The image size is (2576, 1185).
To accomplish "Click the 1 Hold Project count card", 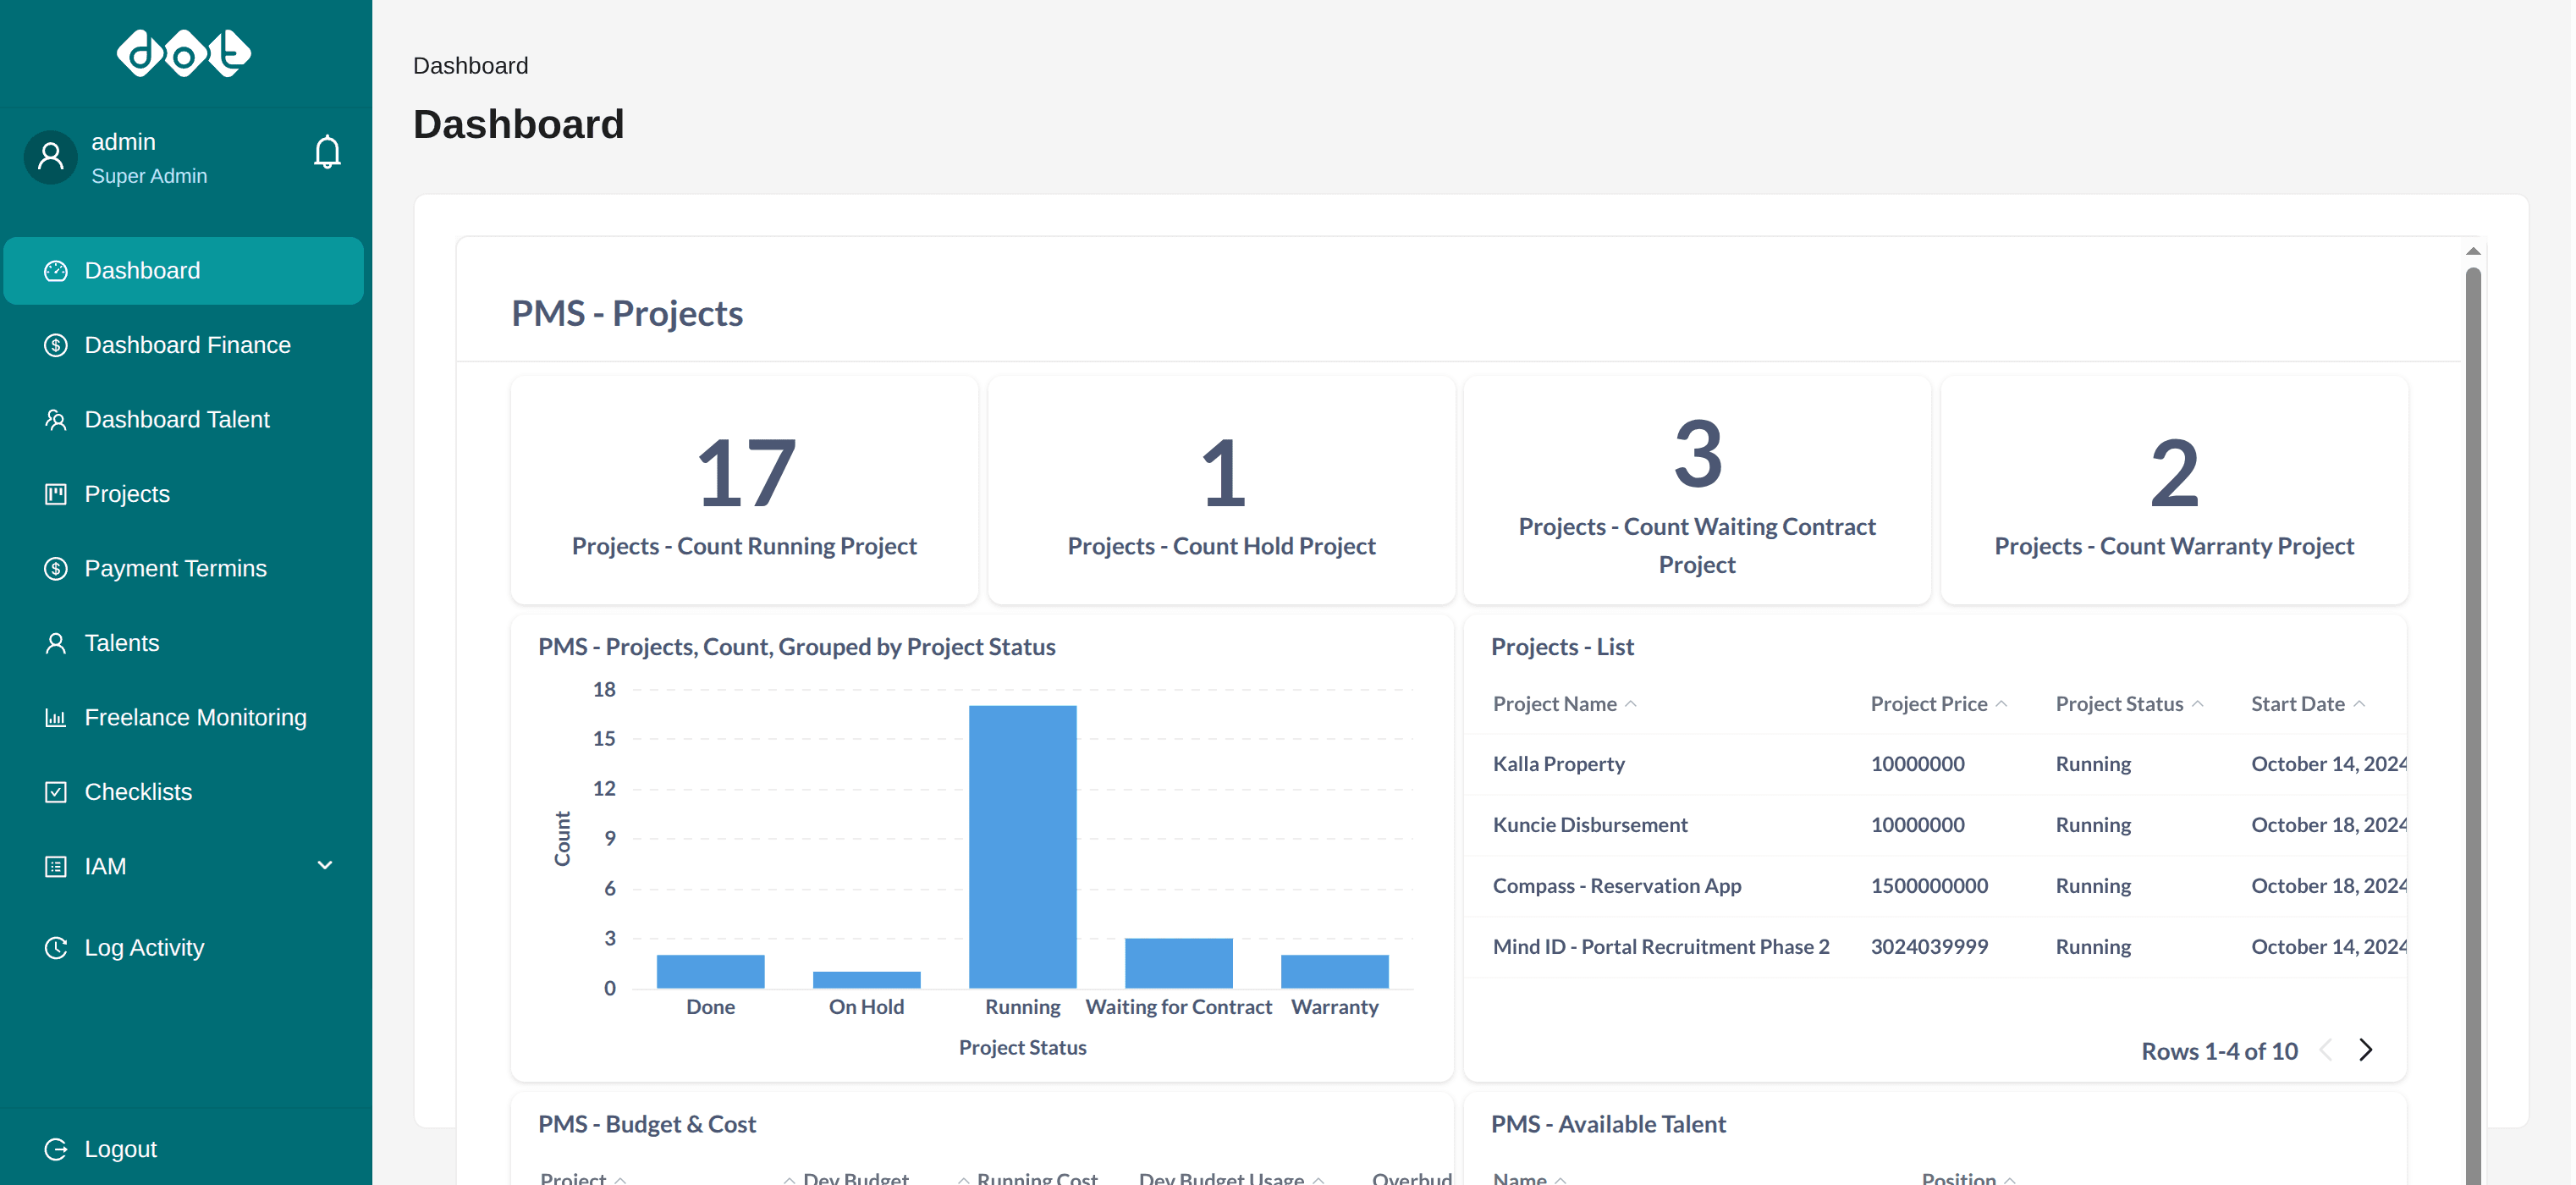I will 1221,490.
